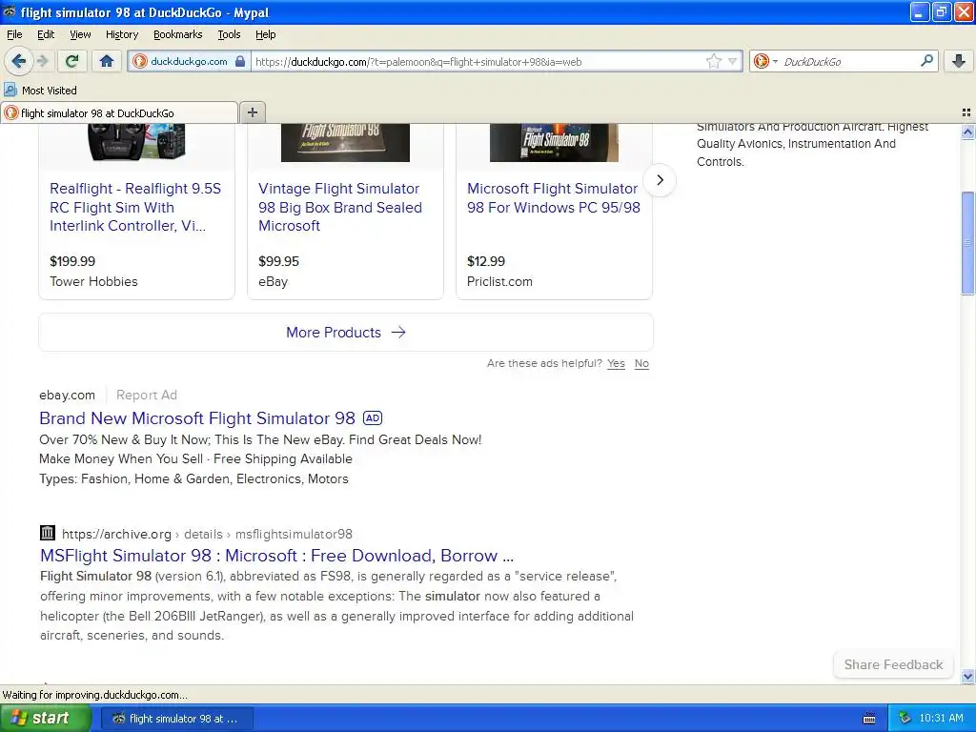Open a new tab with the plus button
This screenshot has width=976, height=732.
(252, 112)
